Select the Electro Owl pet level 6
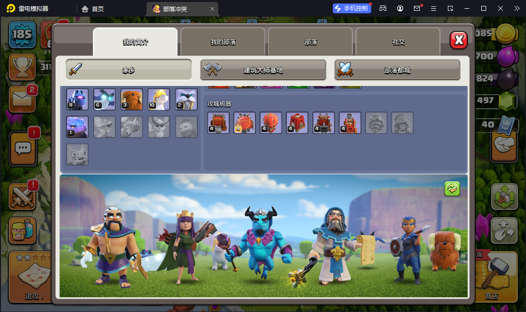The height and width of the screenshot is (312, 526). (104, 99)
